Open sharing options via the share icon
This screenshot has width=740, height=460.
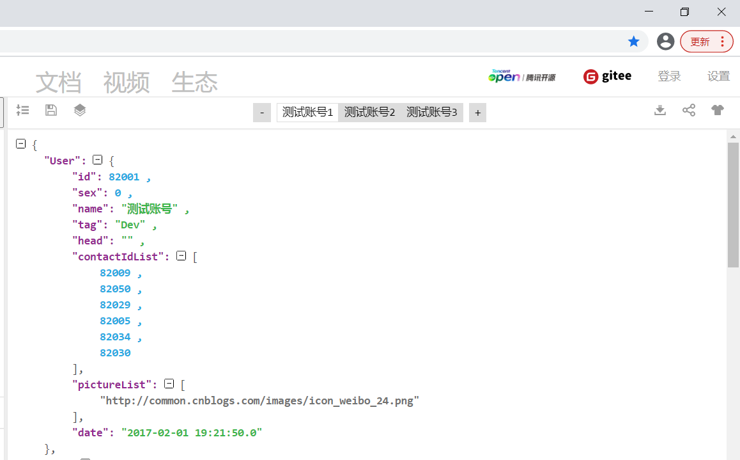click(688, 110)
